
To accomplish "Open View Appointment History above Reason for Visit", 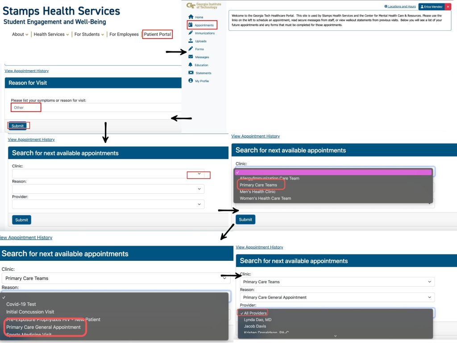I will pos(26,71).
